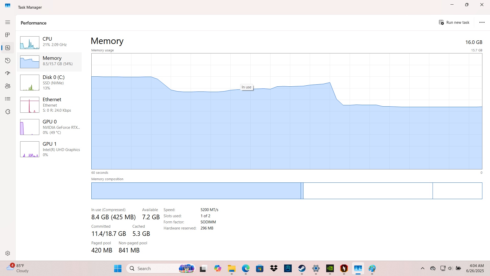
Task: Open Microsoft Store from the taskbar
Action: [x=260, y=269]
